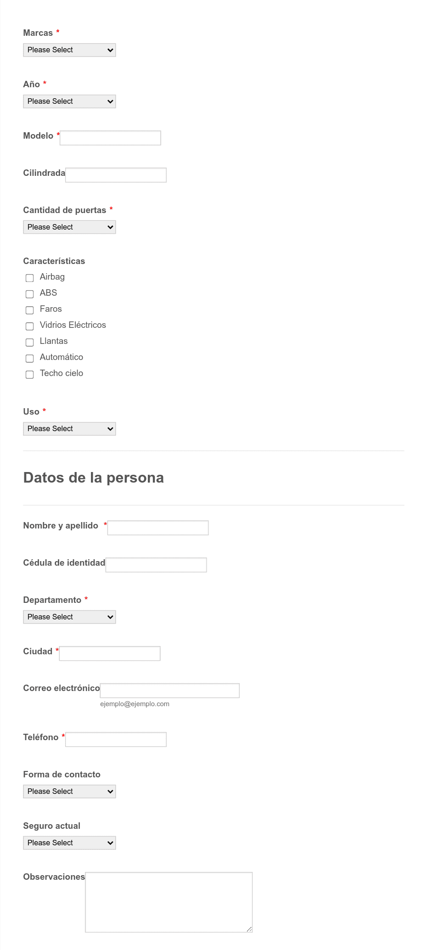427x950 pixels.
Task: Open the Departamento dropdown
Action: click(x=69, y=617)
